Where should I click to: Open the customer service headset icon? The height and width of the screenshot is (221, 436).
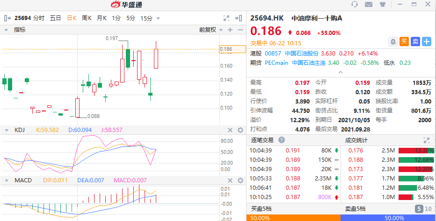(x=354, y=4)
